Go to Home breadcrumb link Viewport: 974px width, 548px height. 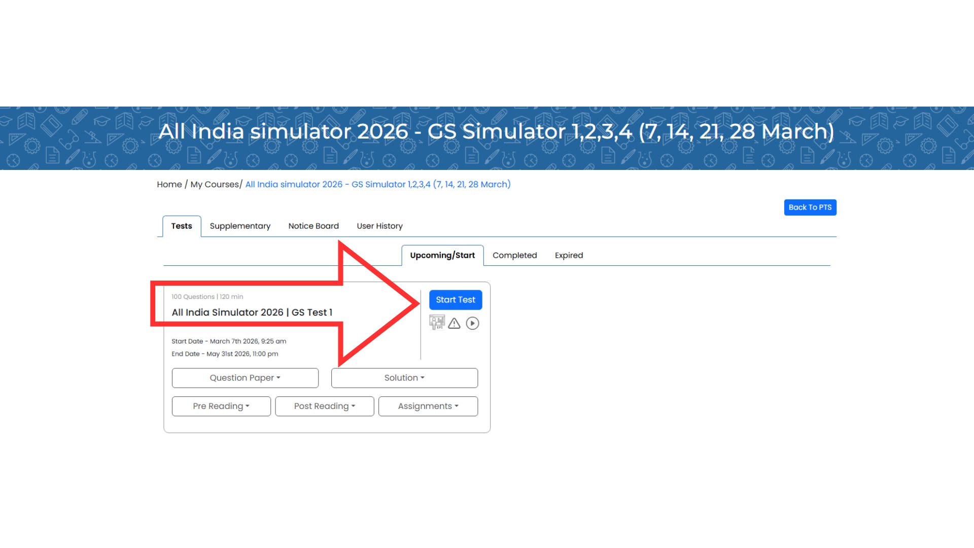pos(169,184)
